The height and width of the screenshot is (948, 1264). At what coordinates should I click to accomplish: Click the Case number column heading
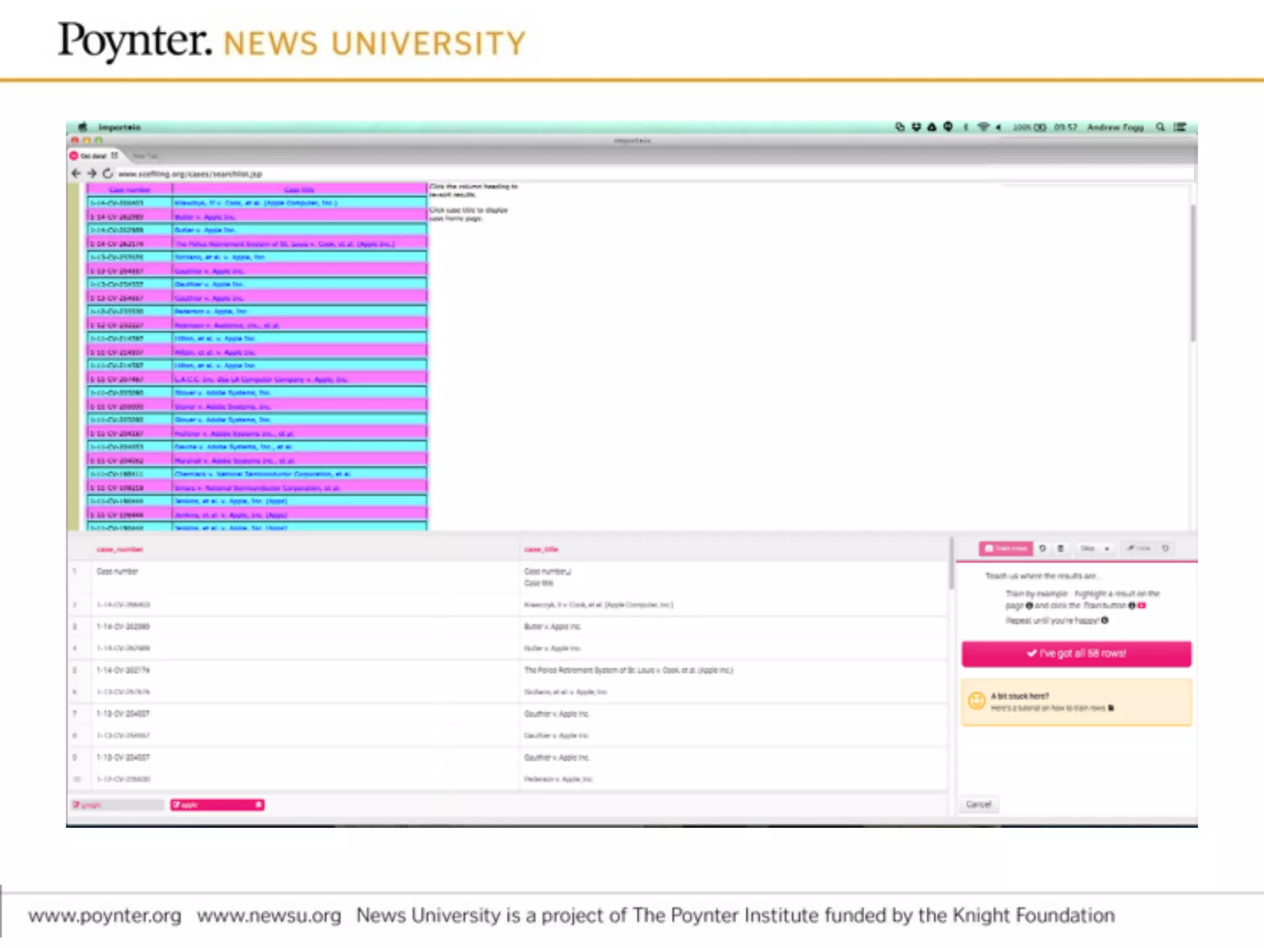[129, 189]
